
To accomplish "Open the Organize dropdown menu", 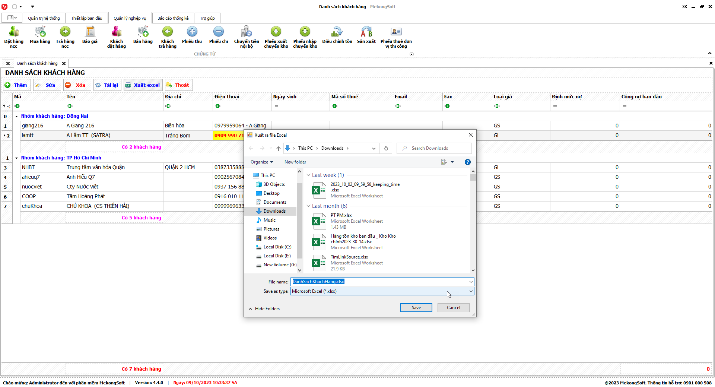I will pos(261,162).
